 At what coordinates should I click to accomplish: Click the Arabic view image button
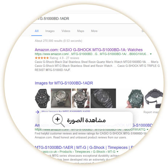[x=86, y=120]
